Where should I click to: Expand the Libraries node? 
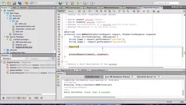(x=5, y=50)
